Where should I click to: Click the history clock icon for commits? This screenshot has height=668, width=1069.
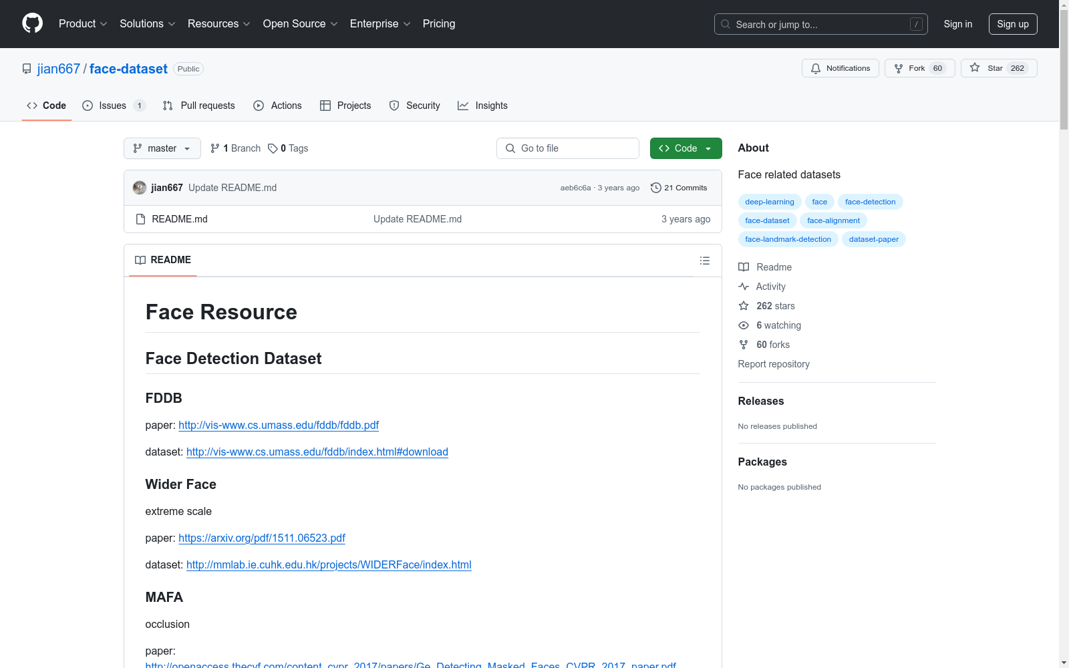(x=656, y=188)
